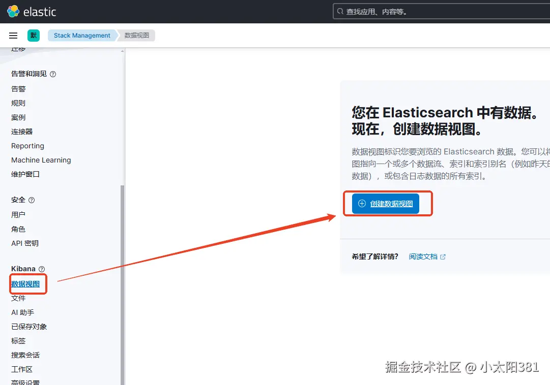Click the sidebar vertical scrollbar
Viewport: 550px width, 385px height.
(123, 284)
